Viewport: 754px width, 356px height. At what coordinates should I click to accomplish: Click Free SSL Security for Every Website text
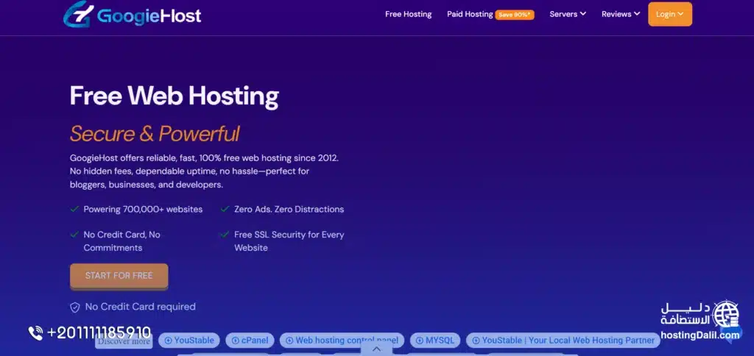pos(289,241)
